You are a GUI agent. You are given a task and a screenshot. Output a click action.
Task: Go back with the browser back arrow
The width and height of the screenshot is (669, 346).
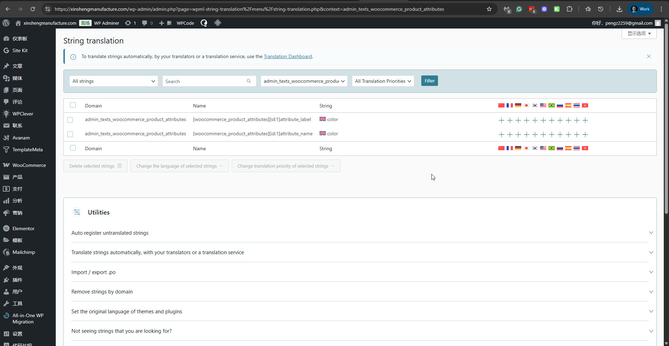(8, 9)
